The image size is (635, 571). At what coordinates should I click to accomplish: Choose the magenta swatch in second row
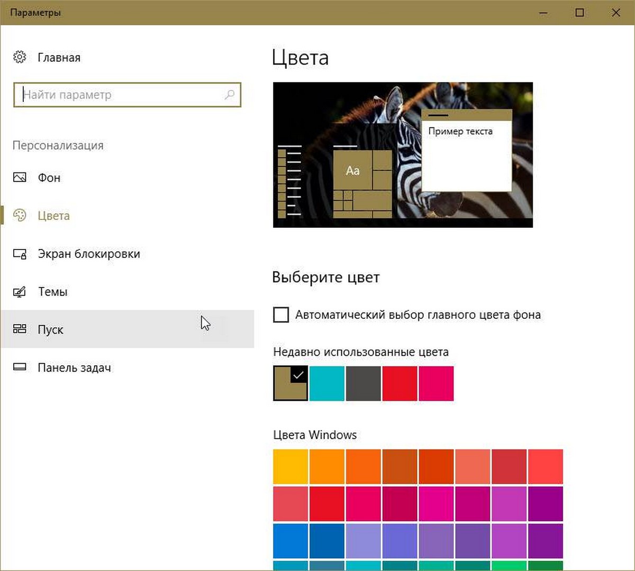point(436,504)
